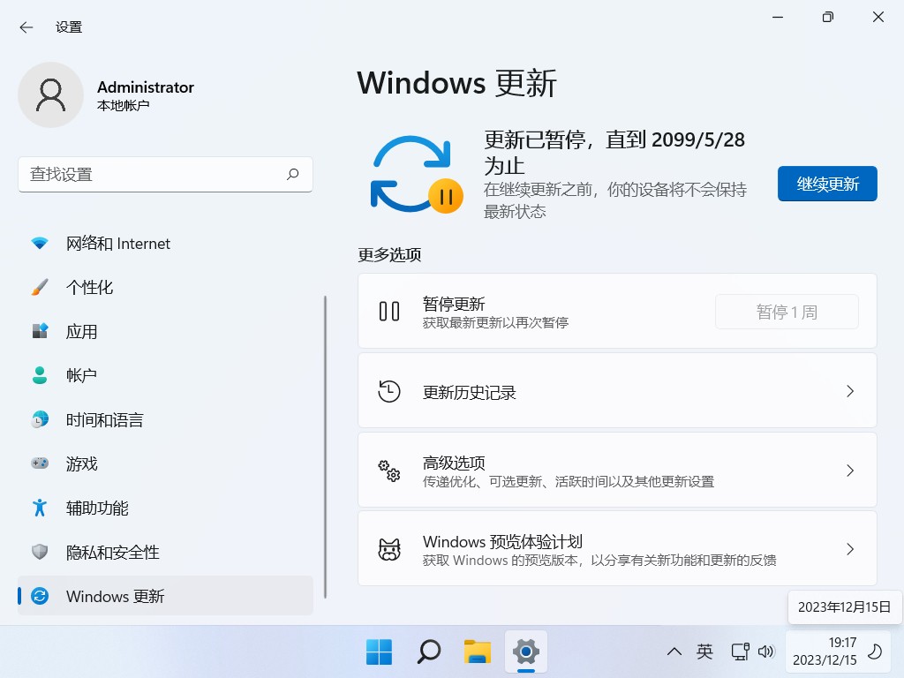Click the large paused update status icon

[417, 174]
